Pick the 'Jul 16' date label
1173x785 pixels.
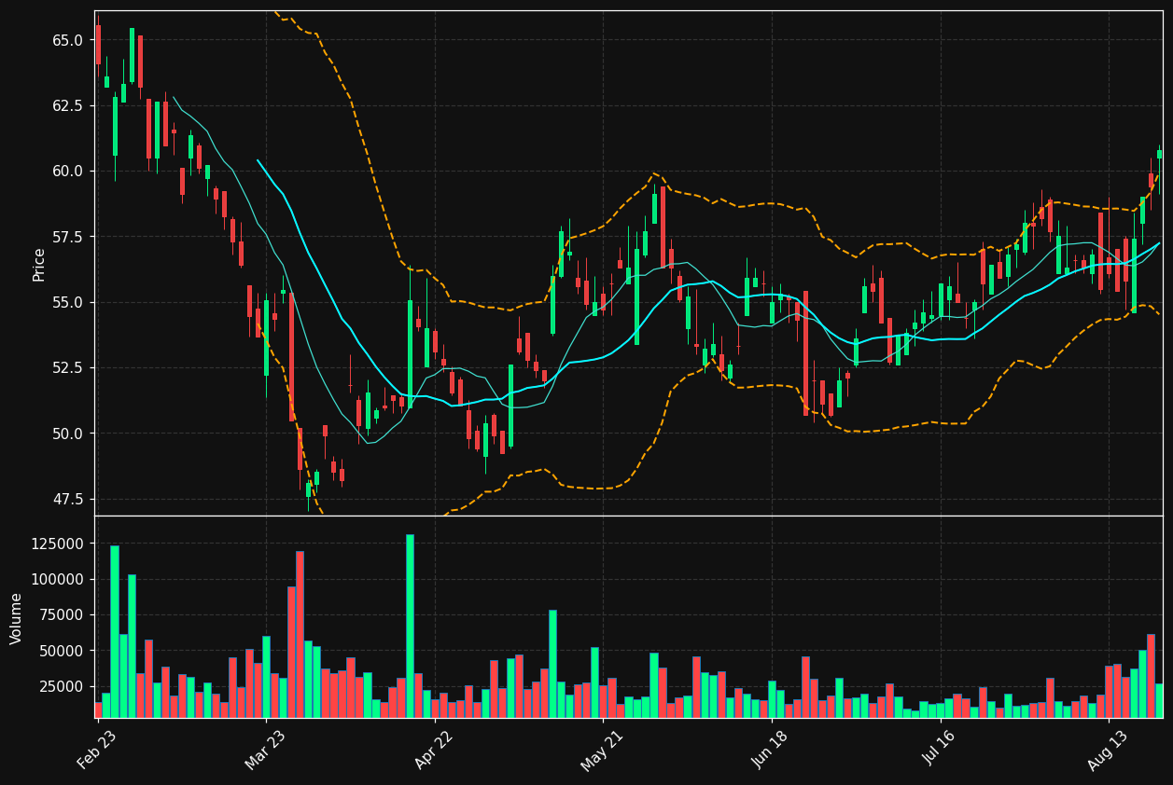click(x=939, y=750)
